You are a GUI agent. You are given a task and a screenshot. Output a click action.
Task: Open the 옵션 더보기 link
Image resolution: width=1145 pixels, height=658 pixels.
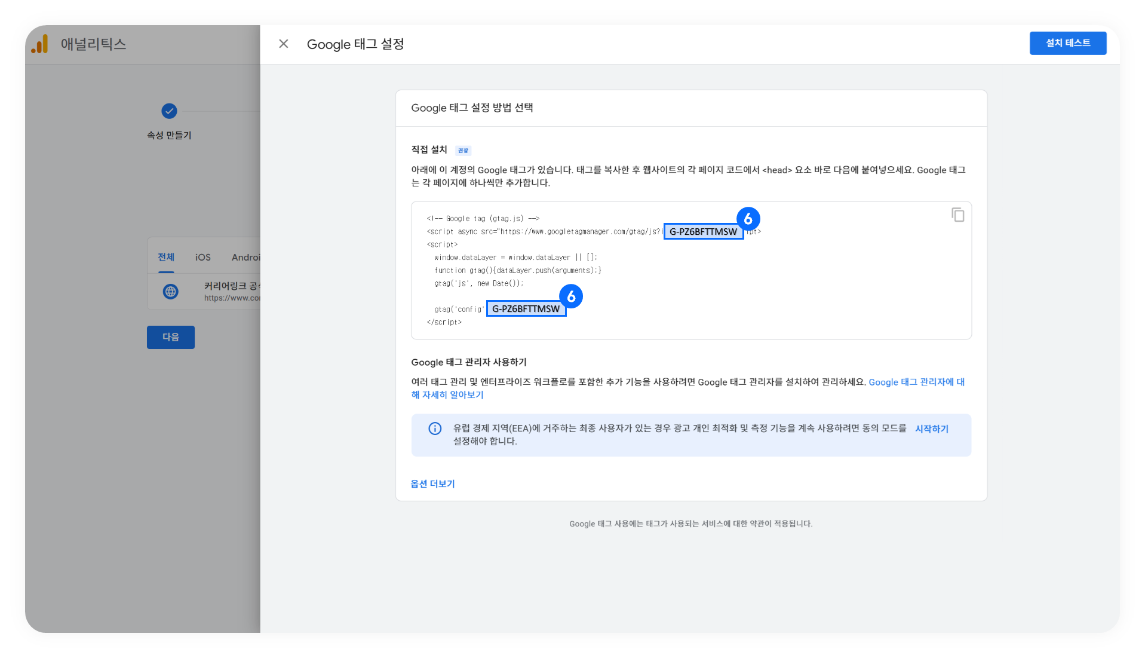[x=433, y=483]
